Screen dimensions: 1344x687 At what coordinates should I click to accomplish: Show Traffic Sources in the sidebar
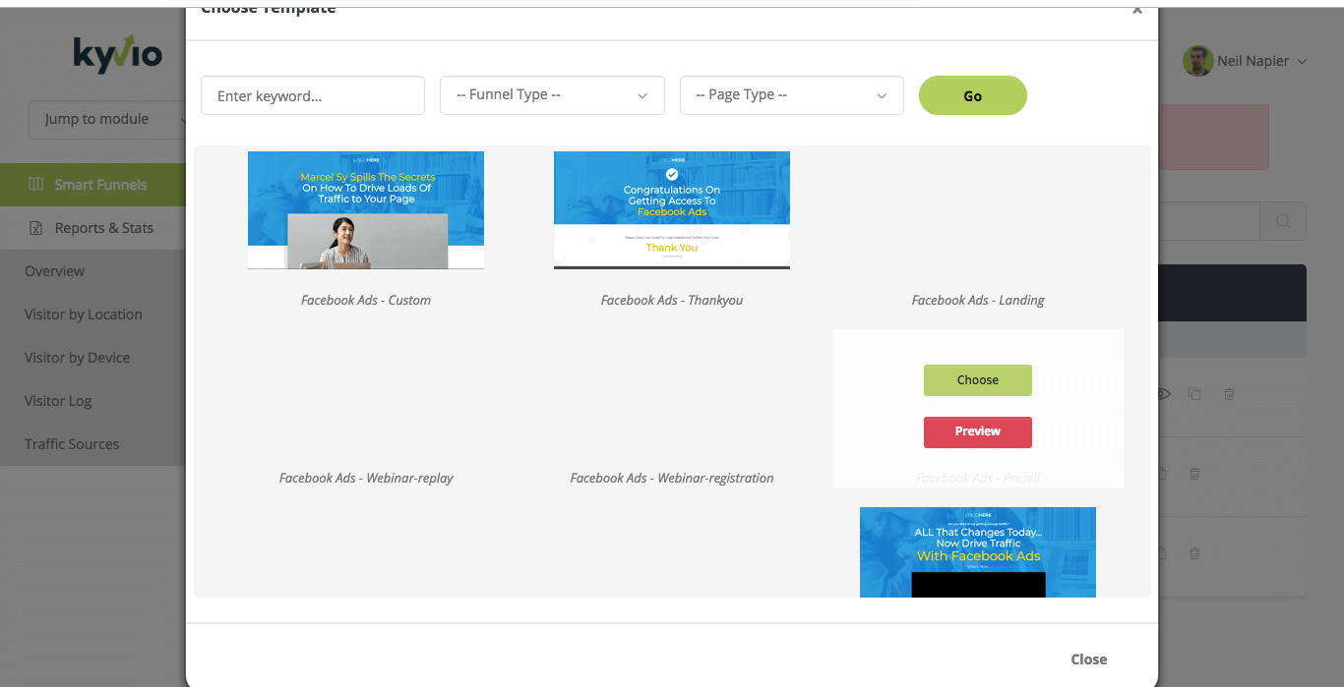pyautogui.click(x=72, y=444)
